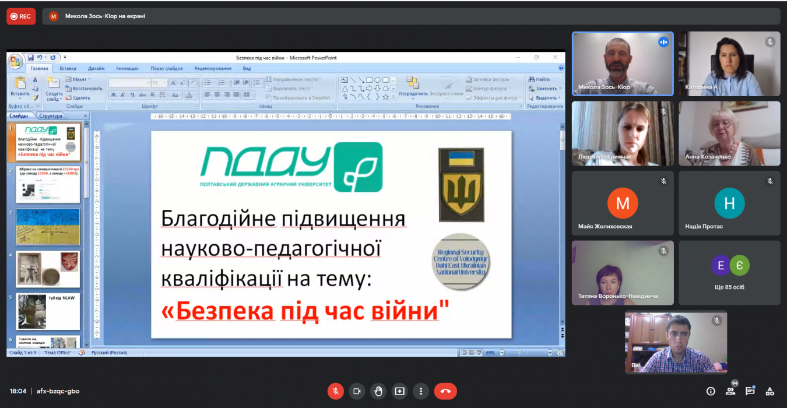Click the Найти find button
Screen dimensions: 787x408
coord(539,79)
